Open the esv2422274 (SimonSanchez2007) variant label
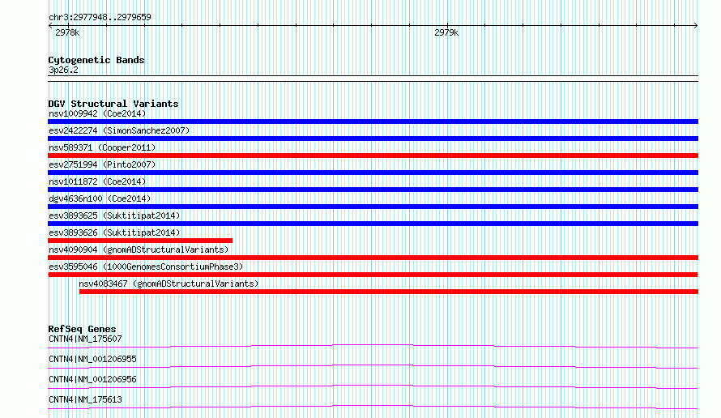Image resolution: width=721 pixels, height=418 pixels. (119, 130)
